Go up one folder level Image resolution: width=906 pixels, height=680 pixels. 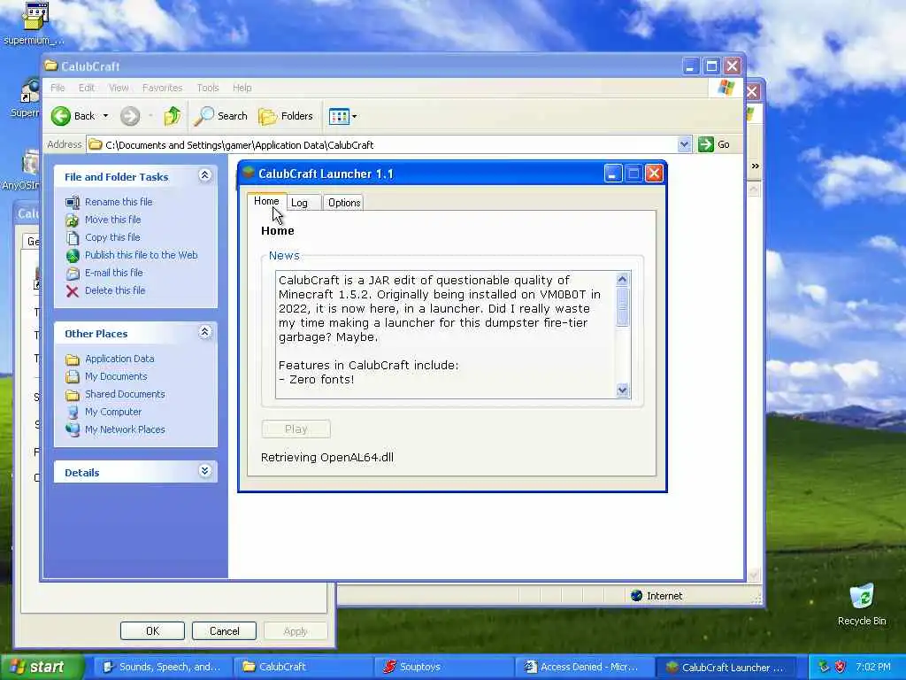[173, 116]
